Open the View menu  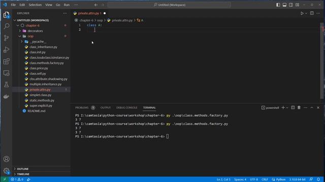(x=49, y=5)
